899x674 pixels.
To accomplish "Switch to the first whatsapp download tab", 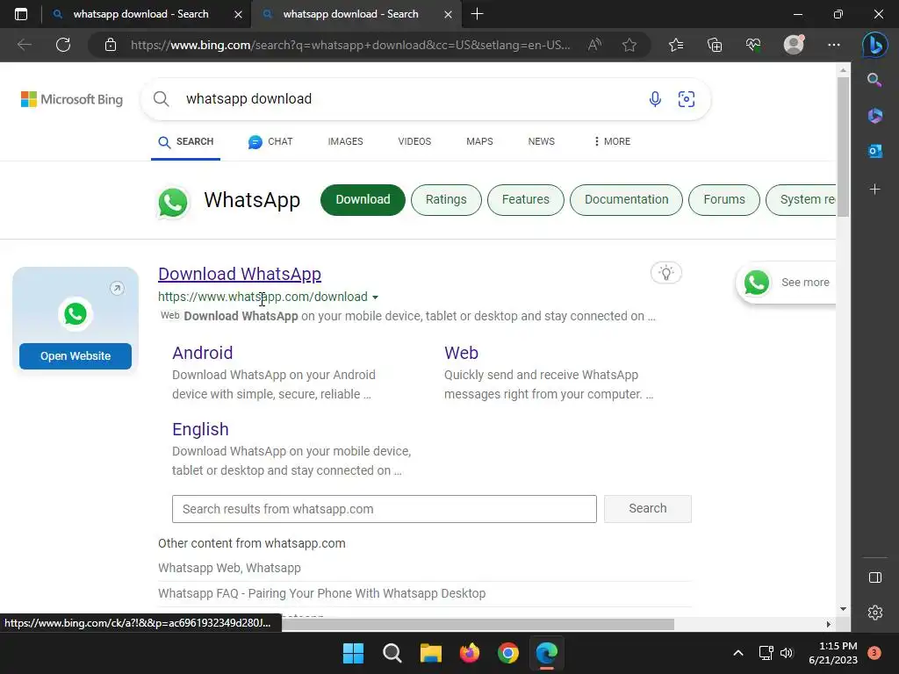I will (x=141, y=14).
